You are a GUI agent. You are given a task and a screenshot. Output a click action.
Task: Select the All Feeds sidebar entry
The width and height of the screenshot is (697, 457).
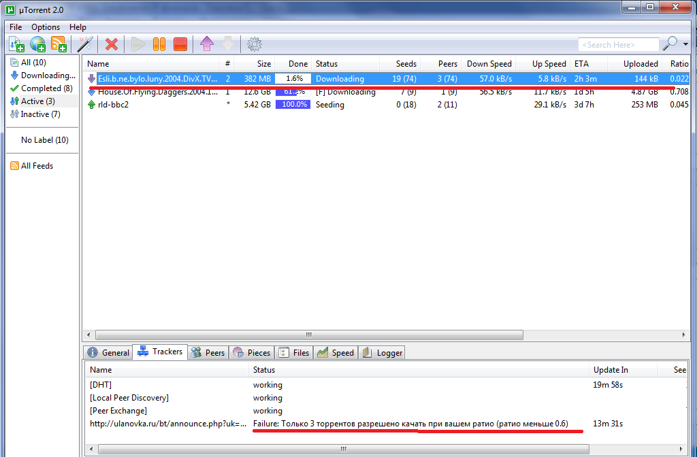[35, 165]
